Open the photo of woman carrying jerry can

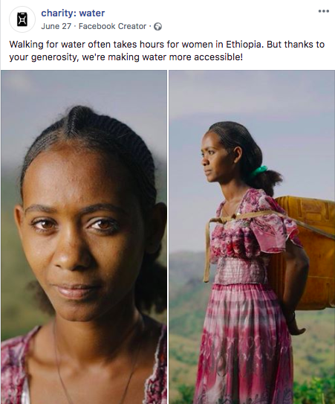[x=252, y=237]
